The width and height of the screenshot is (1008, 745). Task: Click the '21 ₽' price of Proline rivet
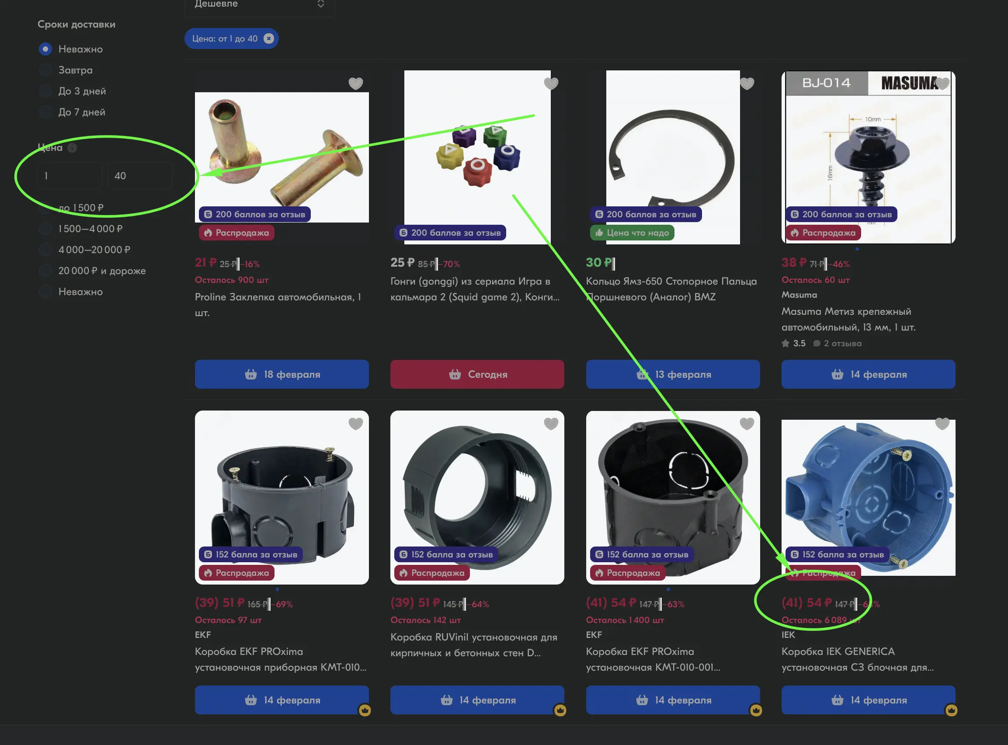pos(205,262)
